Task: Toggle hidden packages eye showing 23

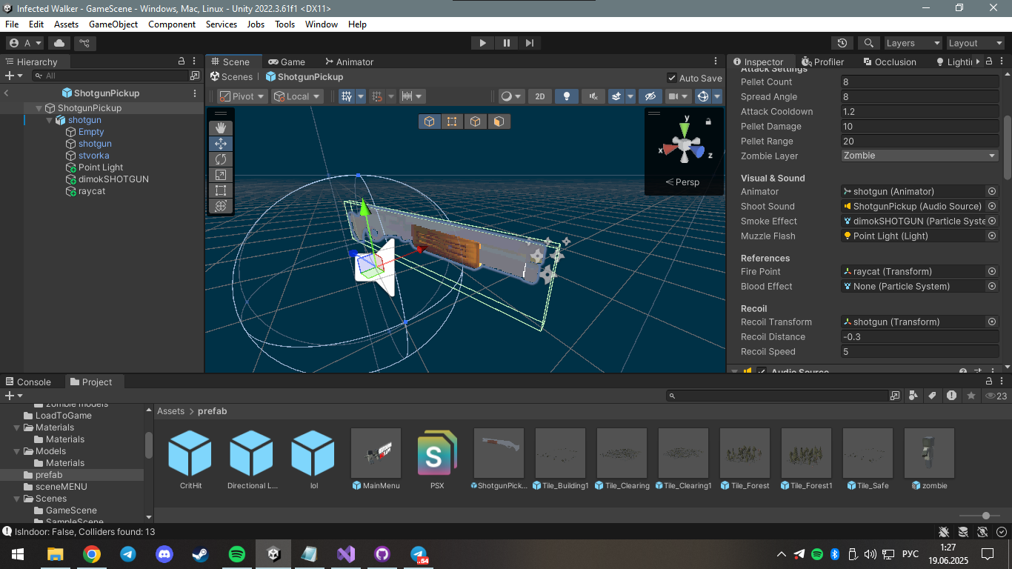Action: pyautogui.click(x=996, y=396)
